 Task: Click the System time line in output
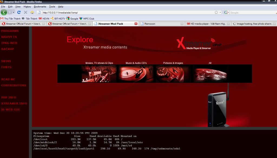click(x=65, y=133)
